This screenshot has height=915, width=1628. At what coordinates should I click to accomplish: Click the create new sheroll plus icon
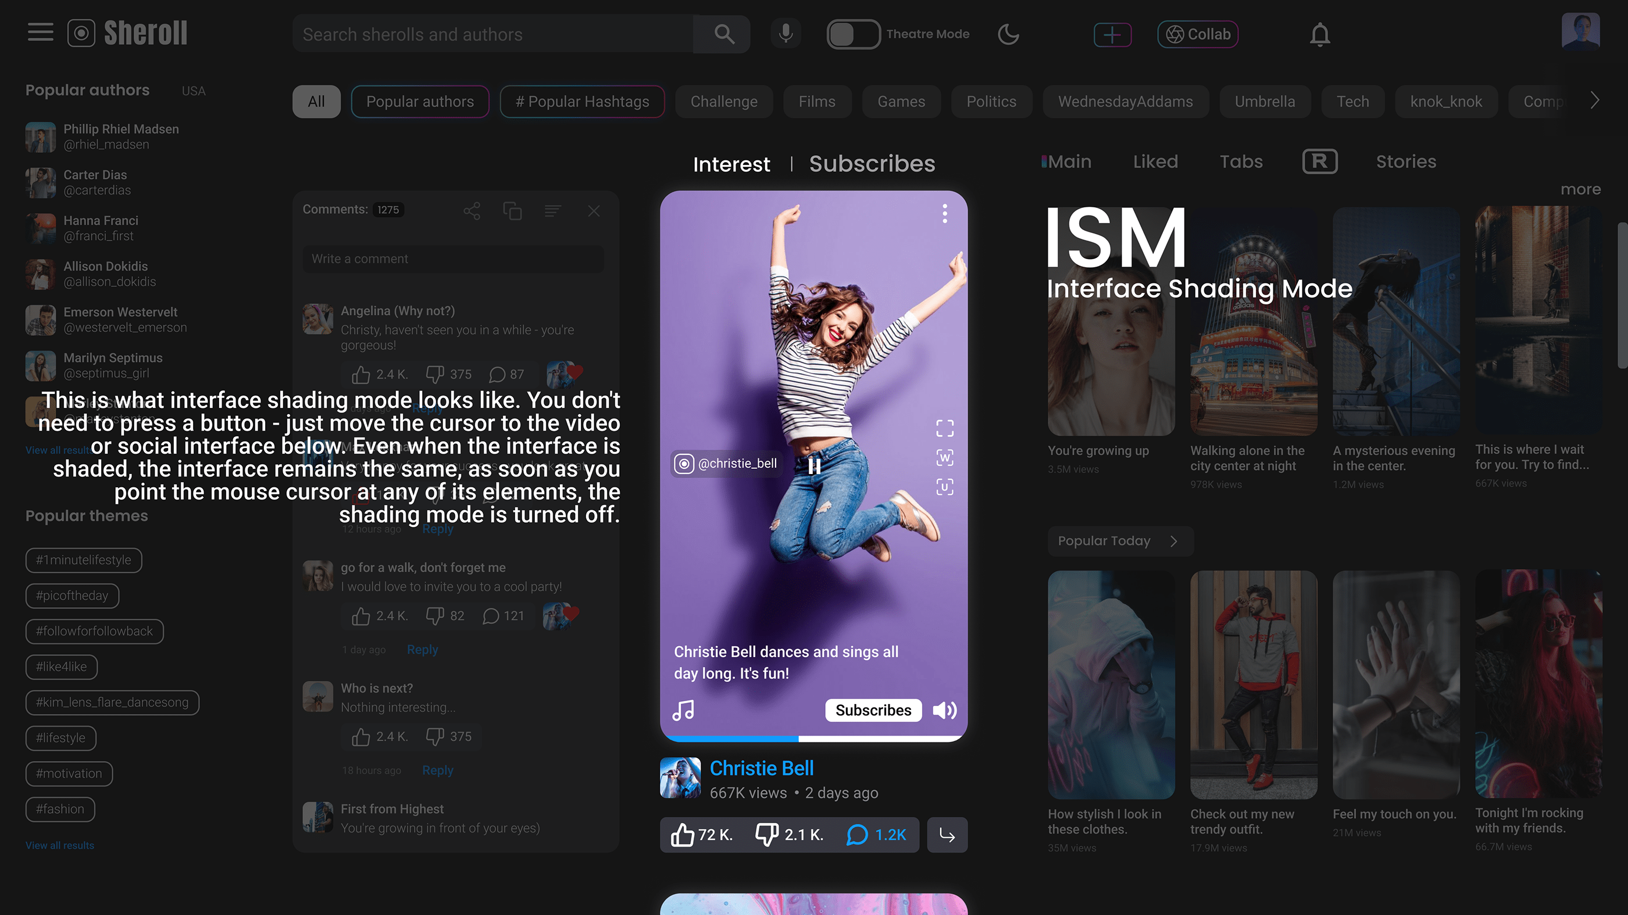coord(1112,35)
